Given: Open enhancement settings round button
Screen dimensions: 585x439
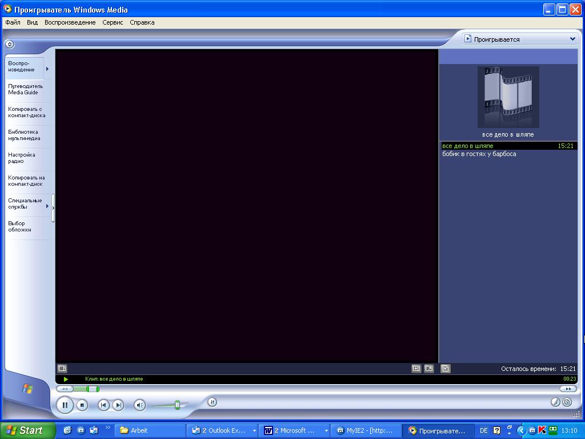Looking at the screenshot, I should (212, 402).
